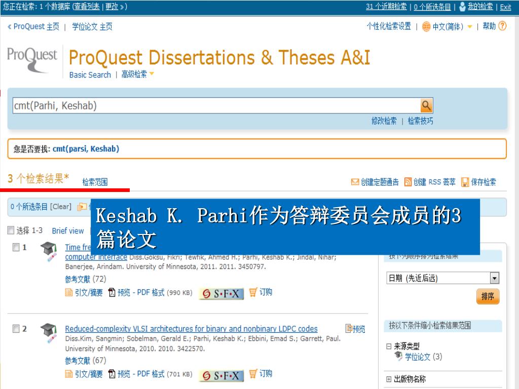
Task: Click SFX button for result 2
Action: coord(221,375)
